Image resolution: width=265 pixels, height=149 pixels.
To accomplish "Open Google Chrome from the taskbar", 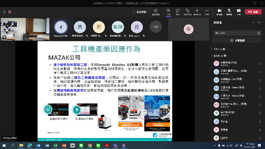I will (x=90, y=146).
